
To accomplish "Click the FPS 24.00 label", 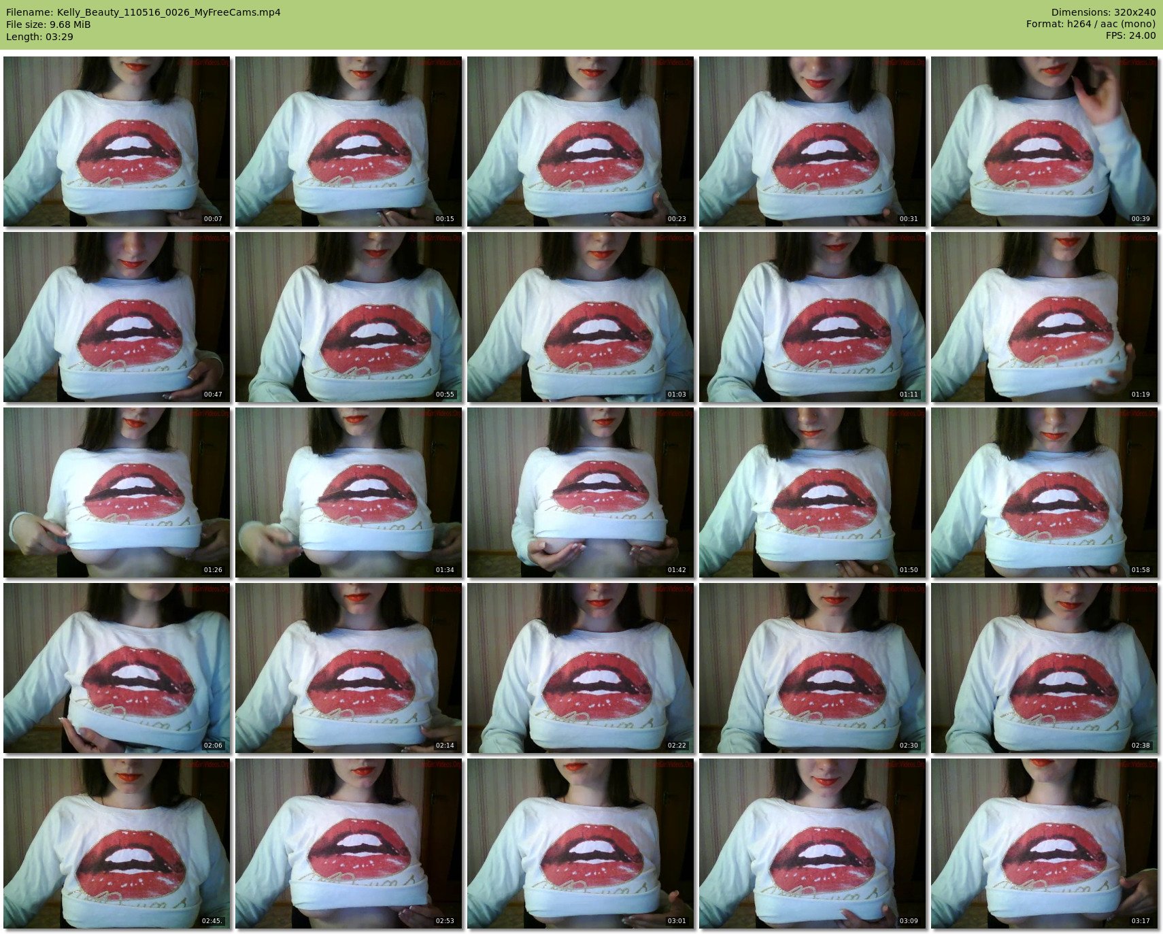I will (x=1130, y=35).
